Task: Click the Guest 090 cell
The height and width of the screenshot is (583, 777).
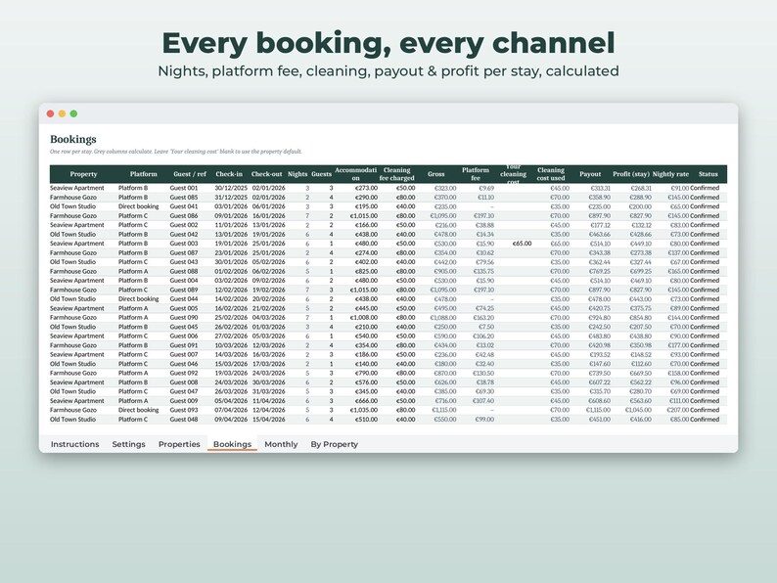Action: 184,318
